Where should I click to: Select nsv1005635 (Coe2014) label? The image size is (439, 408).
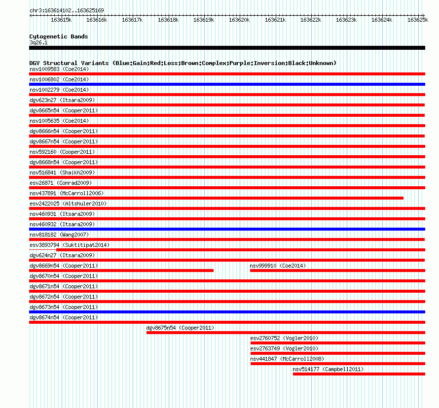pyautogui.click(x=59, y=121)
